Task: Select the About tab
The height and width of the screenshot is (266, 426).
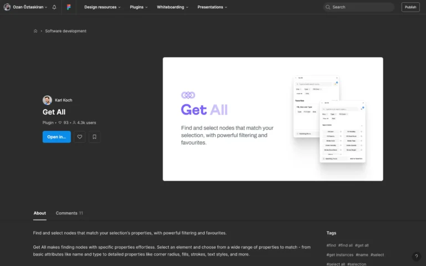Action: click(x=39, y=213)
